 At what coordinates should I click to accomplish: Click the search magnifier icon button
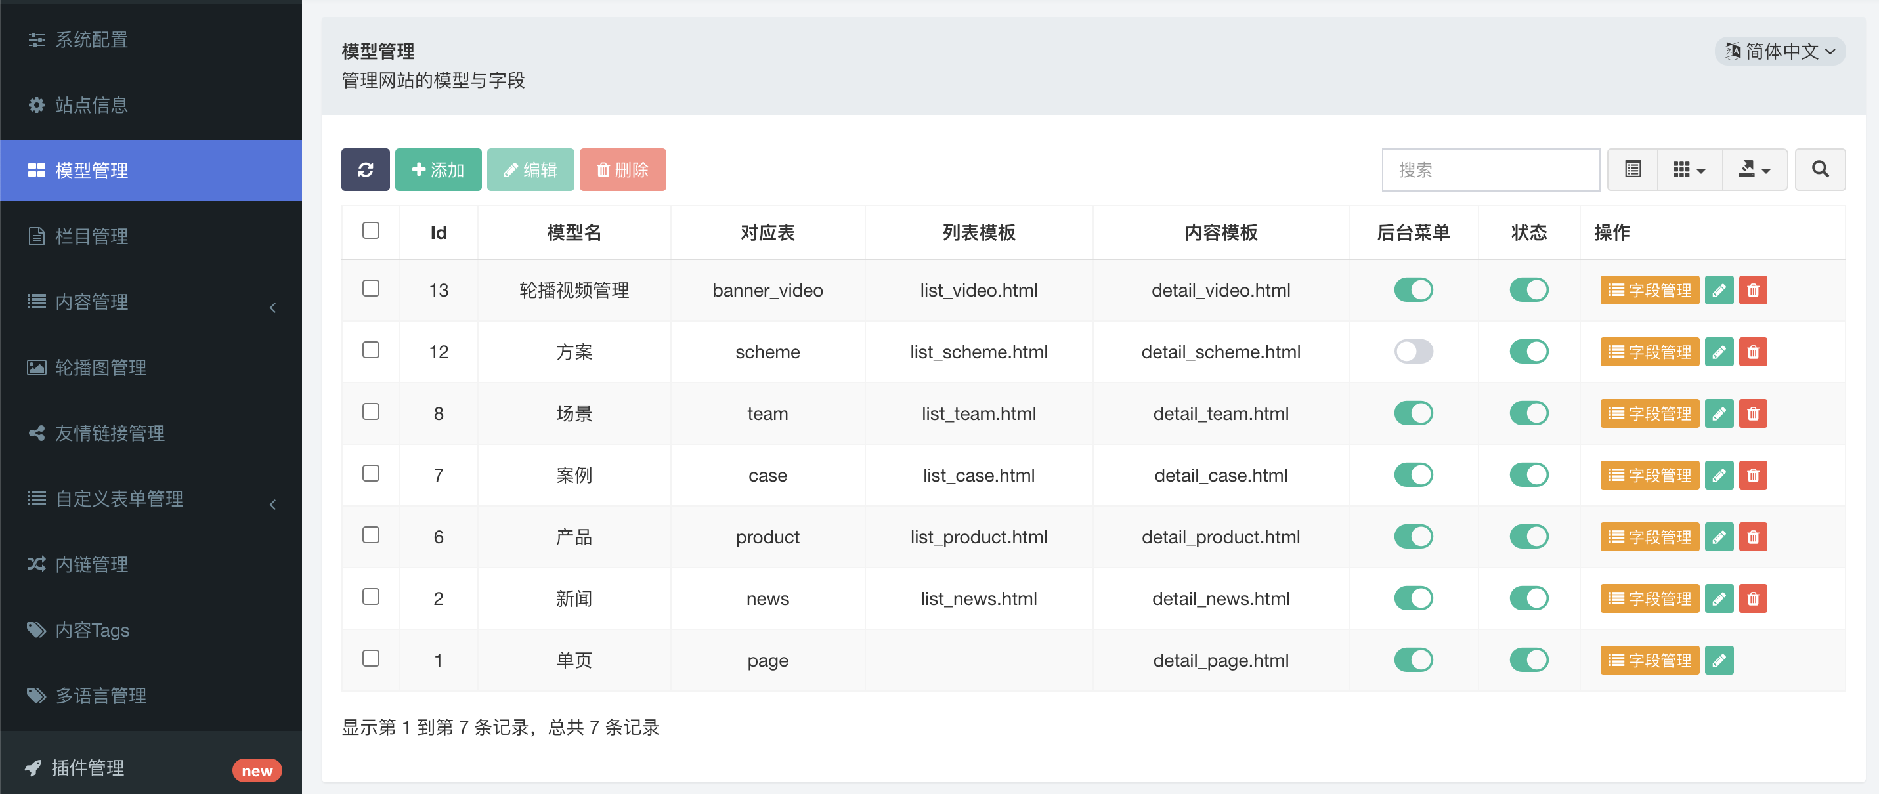click(x=1820, y=170)
